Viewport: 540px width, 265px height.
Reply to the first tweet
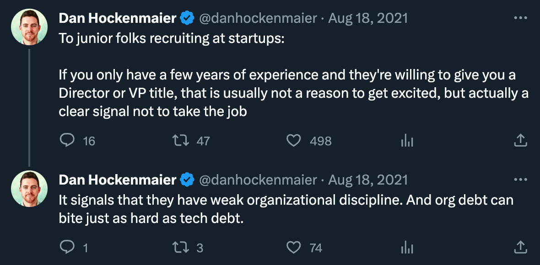68,141
